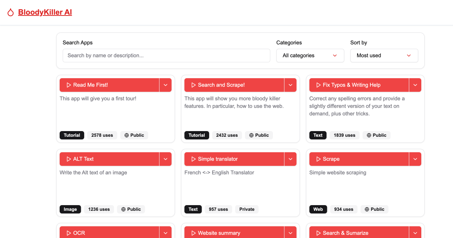This screenshot has width=453, height=238.
Task: Click the play icon on Fix Typos & Writing Help
Action: pos(318,85)
